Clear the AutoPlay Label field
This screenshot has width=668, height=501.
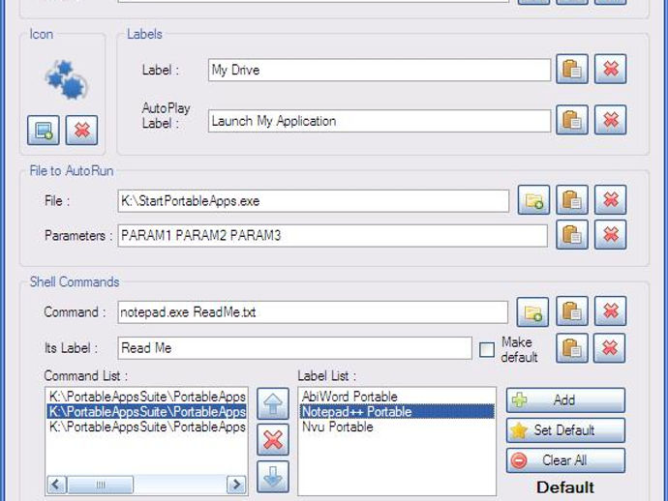pos(611,120)
